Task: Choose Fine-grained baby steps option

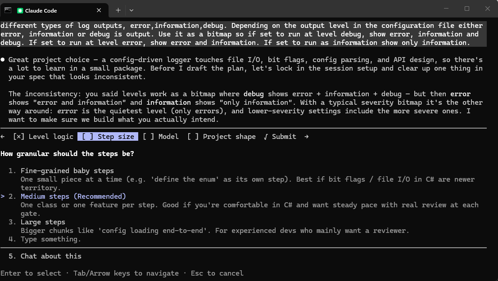Action: pyautogui.click(x=67, y=171)
